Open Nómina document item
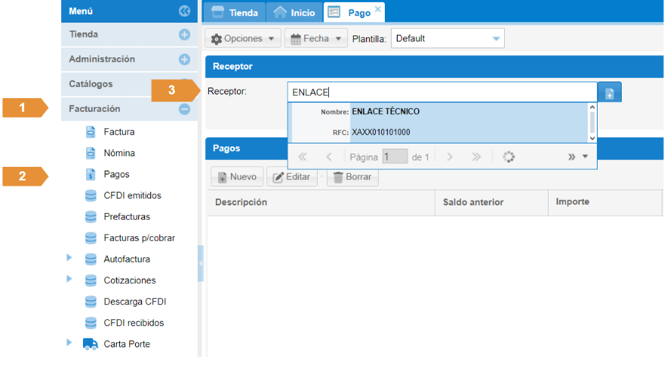664x379 pixels. [x=118, y=153]
